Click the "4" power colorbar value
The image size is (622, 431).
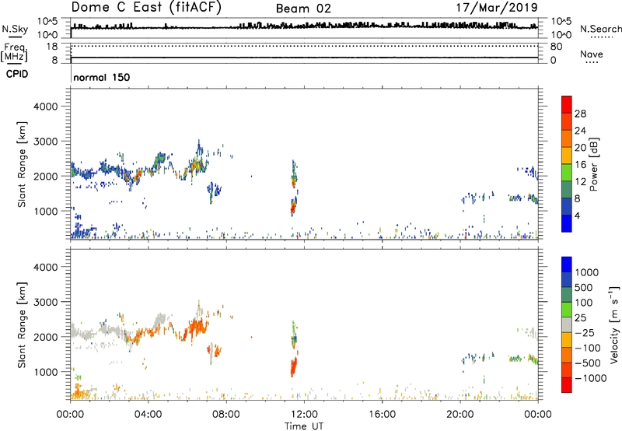[x=577, y=215]
